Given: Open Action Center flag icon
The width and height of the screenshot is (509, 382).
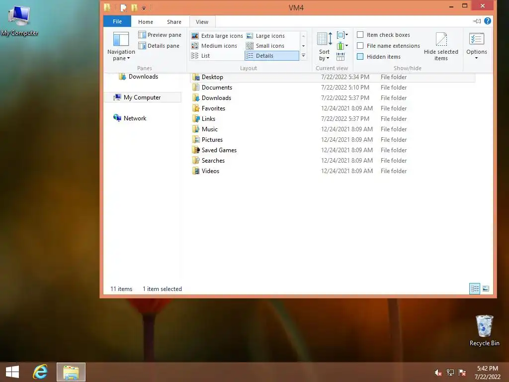Looking at the screenshot, I should click(x=462, y=373).
